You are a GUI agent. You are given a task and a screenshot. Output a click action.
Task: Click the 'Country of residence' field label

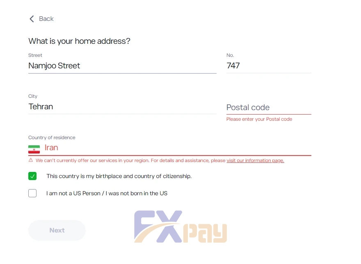[52, 138]
